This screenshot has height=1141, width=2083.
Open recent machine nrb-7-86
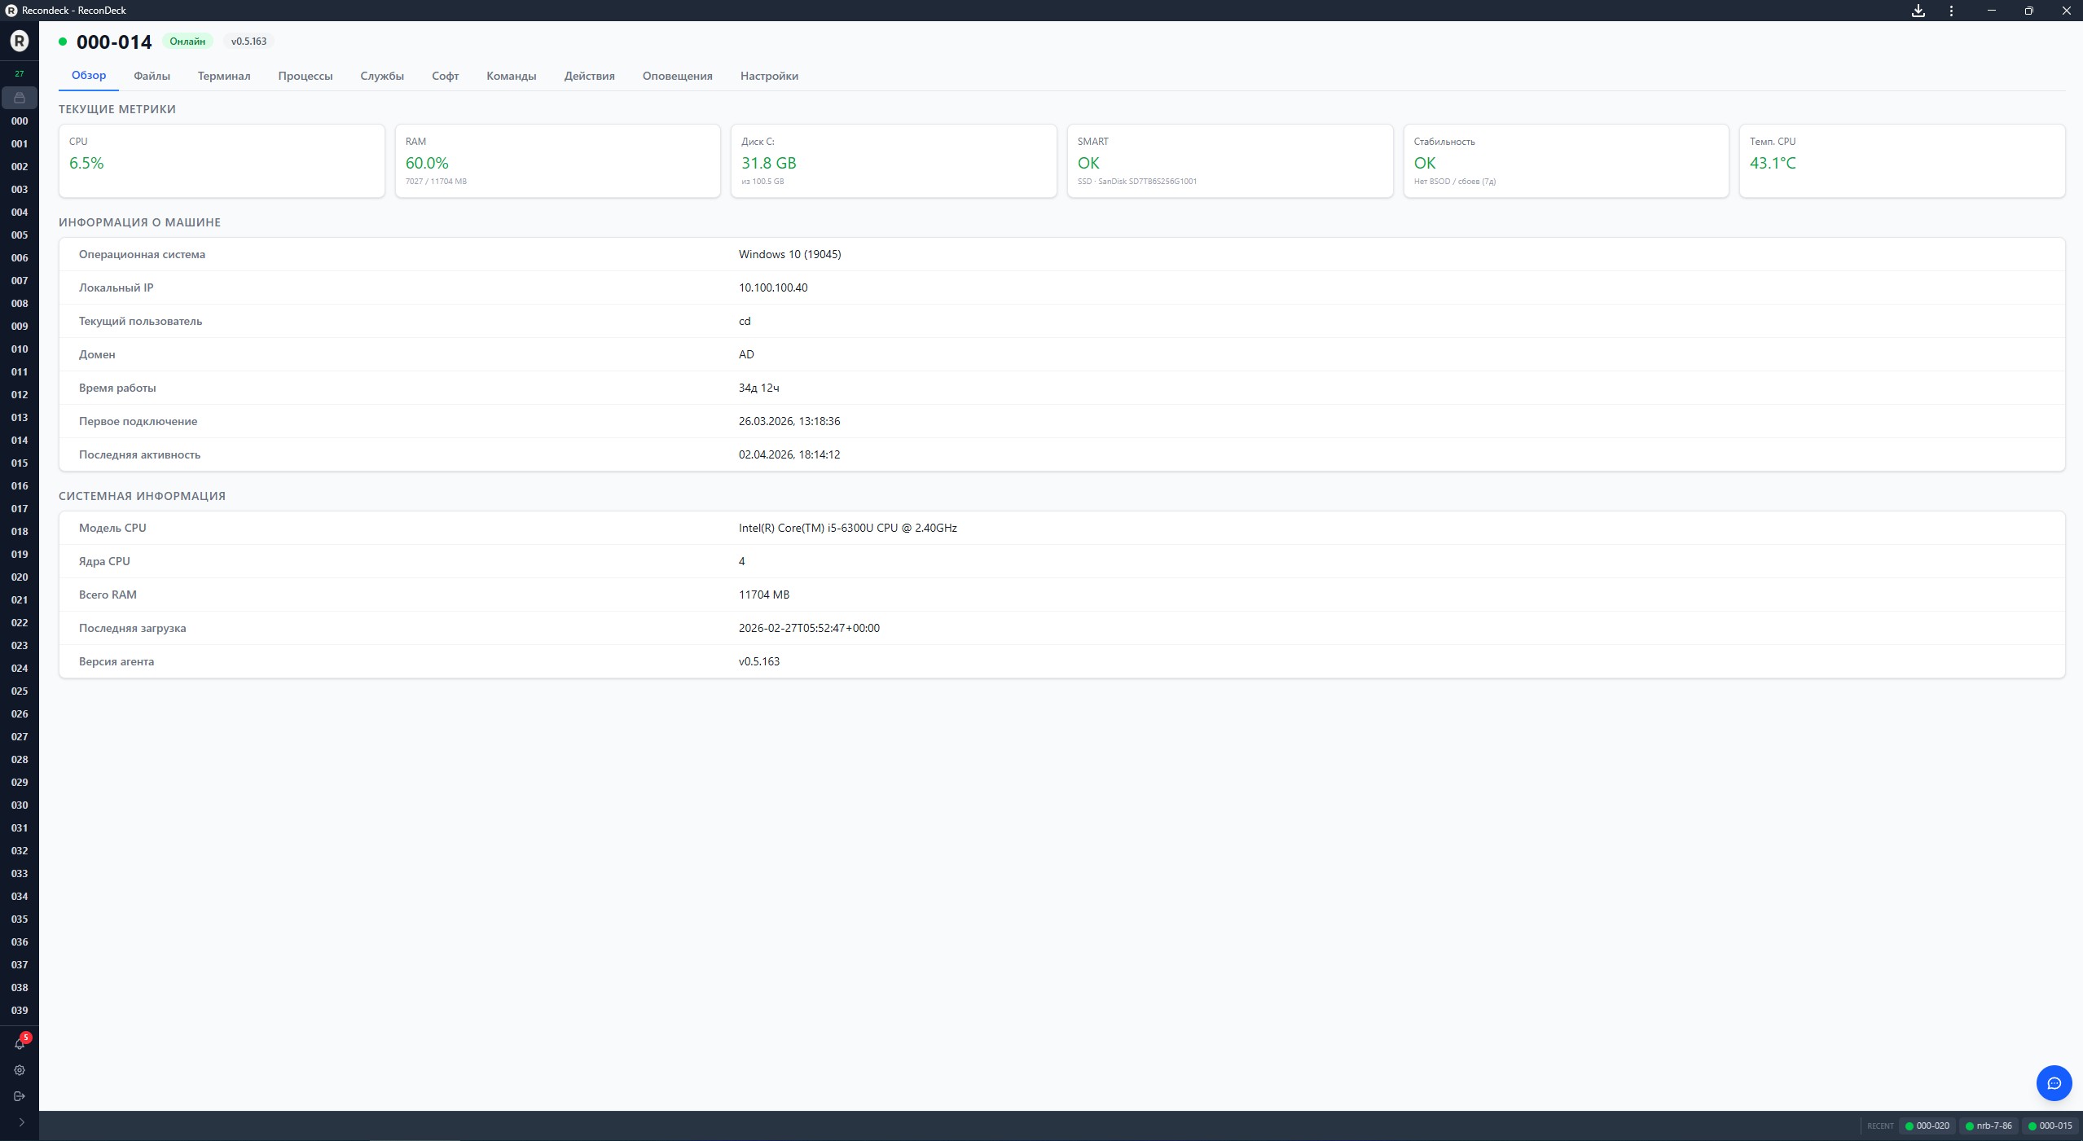pos(1989,1126)
